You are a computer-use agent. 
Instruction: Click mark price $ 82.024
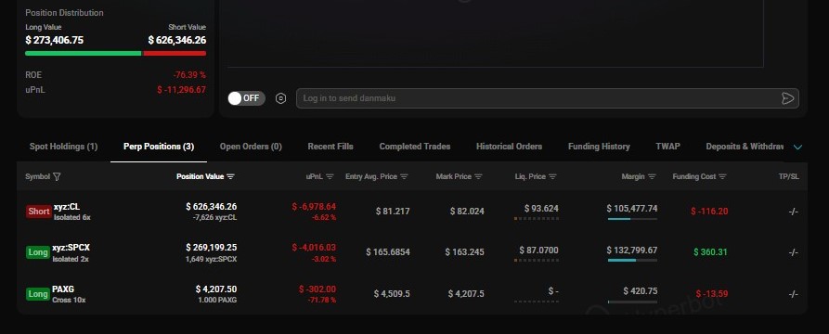[x=467, y=212]
